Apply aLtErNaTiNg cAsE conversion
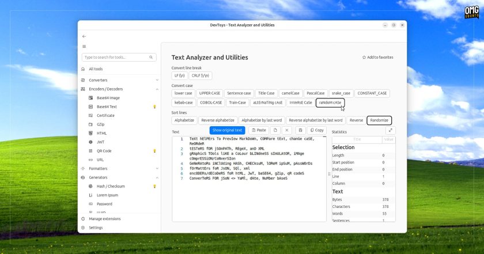484x254 pixels. 267,103
